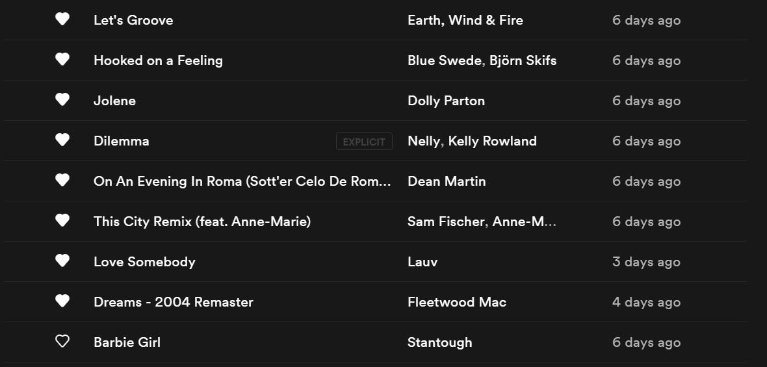Remove like from Hooked on a Feeling

[62, 60]
